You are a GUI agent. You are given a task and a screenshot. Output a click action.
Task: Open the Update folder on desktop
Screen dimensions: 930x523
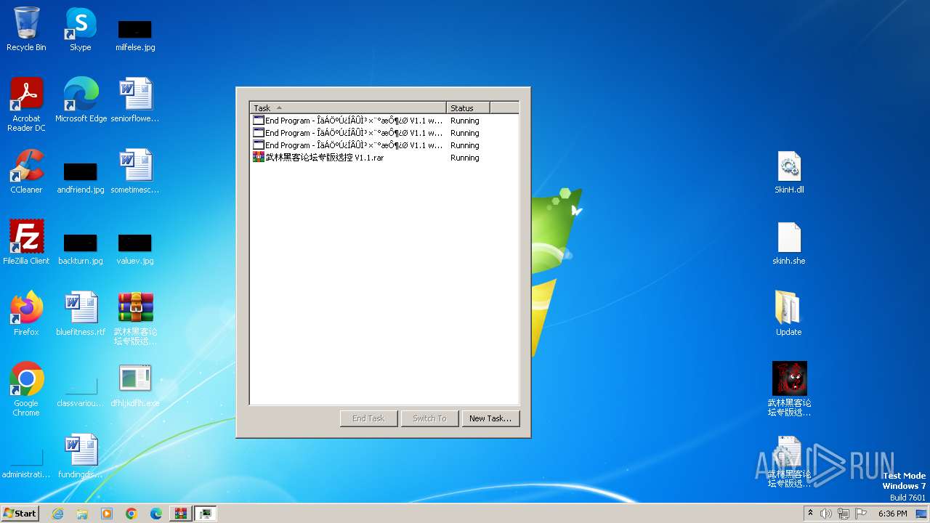point(789,313)
